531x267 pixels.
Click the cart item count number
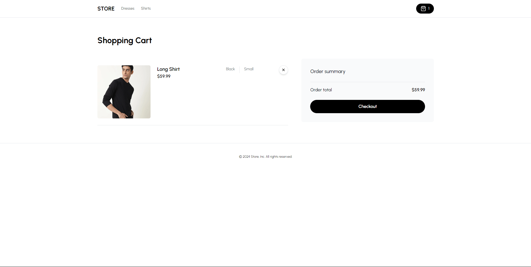pyautogui.click(x=429, y=9)
